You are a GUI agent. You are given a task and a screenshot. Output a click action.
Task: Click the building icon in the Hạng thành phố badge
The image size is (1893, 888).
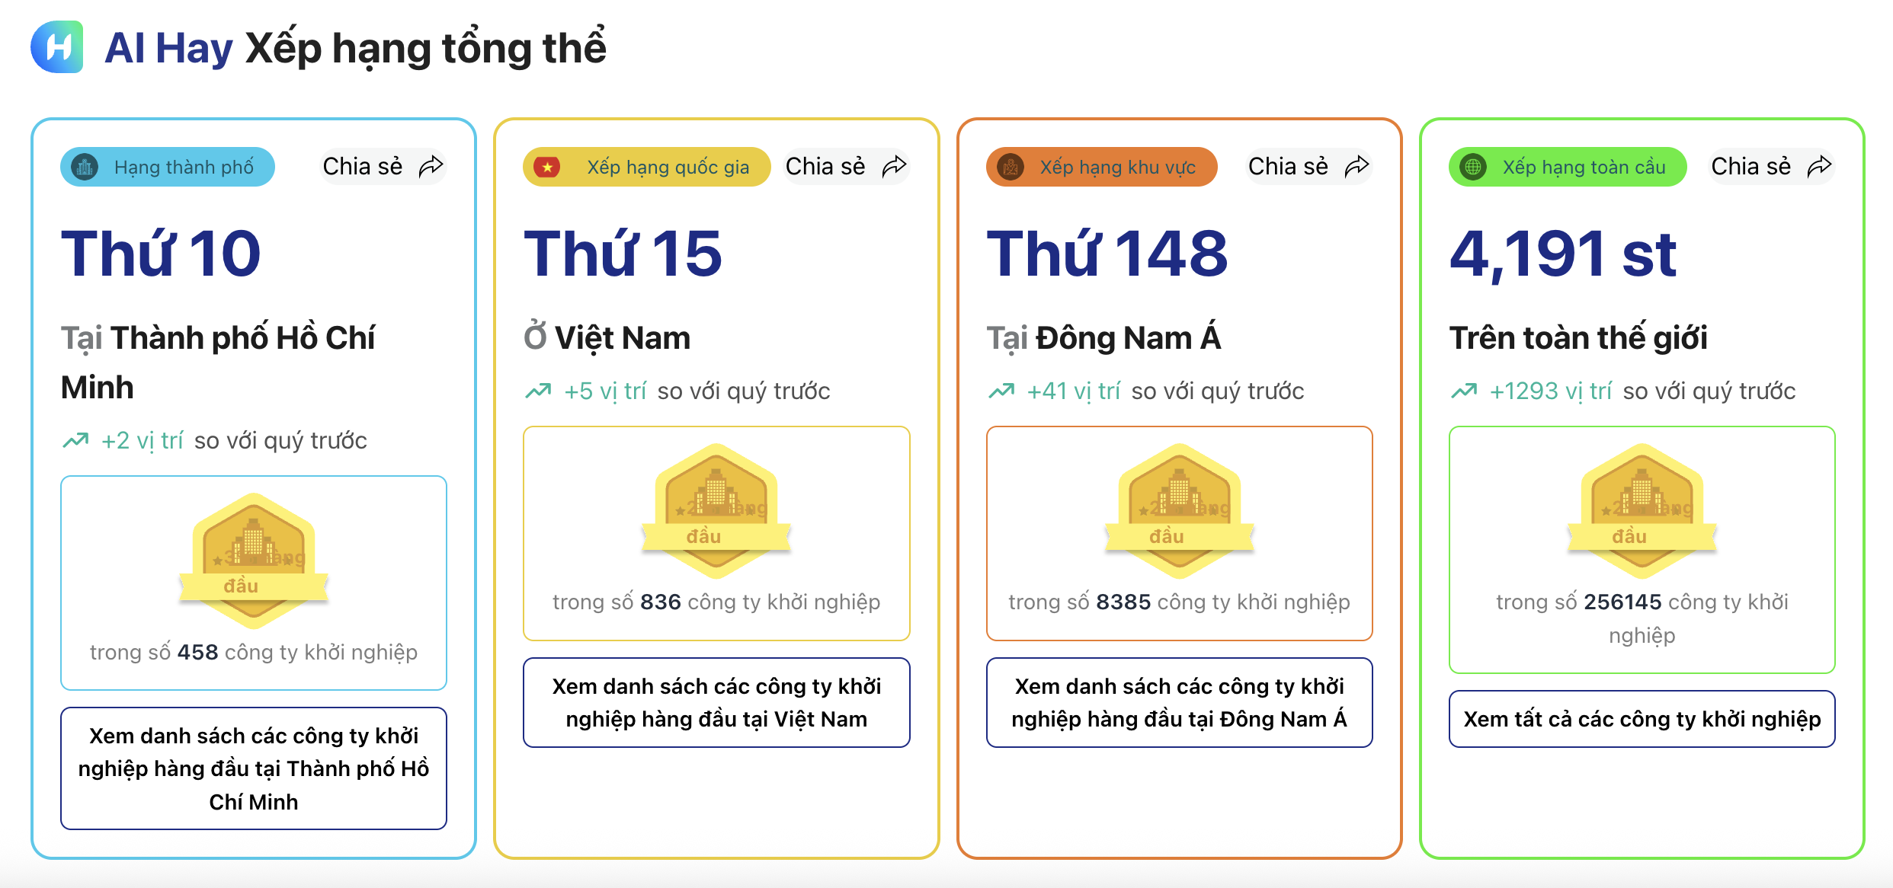point(86,167)
